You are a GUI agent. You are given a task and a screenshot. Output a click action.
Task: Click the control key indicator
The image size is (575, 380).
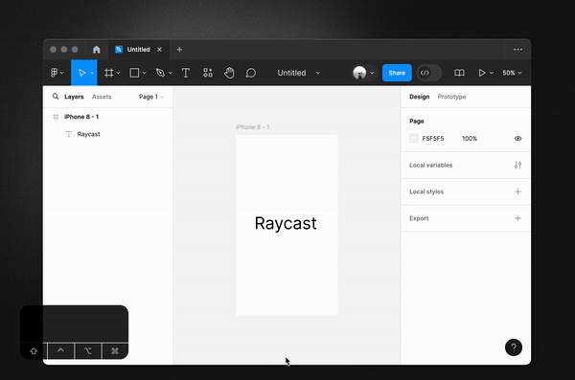coord(61,351)
